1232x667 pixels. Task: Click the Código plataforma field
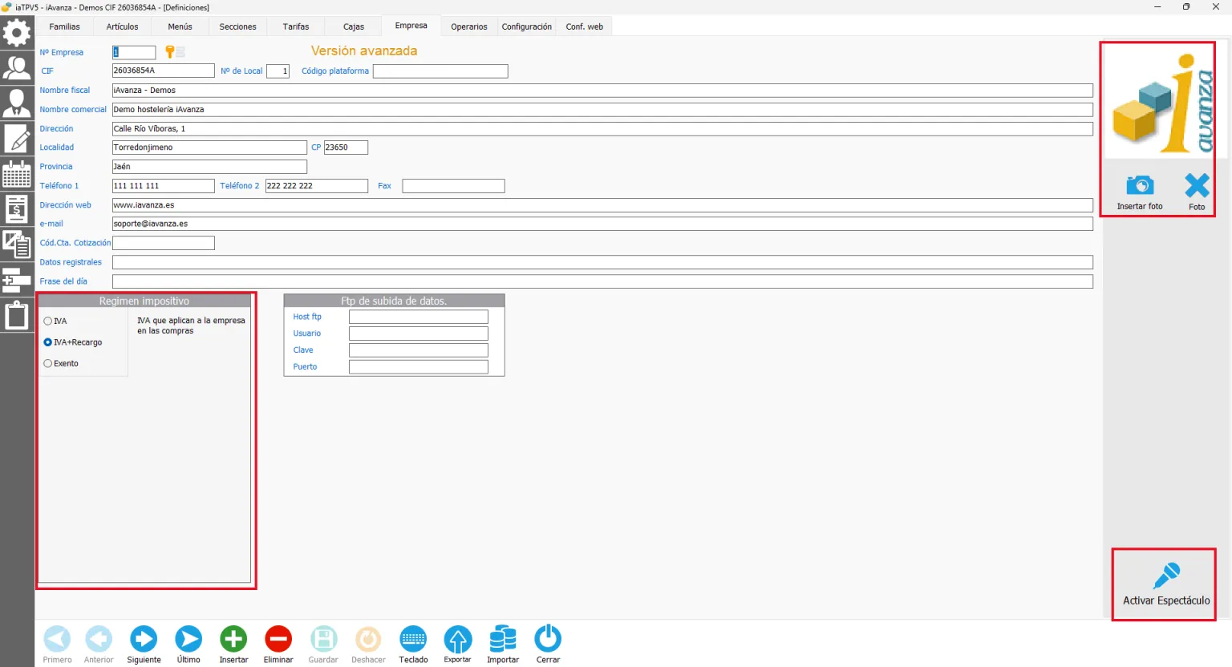[x=440, y=71]
